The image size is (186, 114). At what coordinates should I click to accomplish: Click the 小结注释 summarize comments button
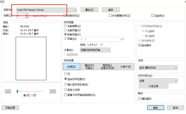[153, 86]
